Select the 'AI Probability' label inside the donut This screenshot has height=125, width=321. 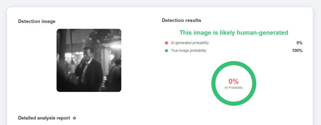coord(234,88)
